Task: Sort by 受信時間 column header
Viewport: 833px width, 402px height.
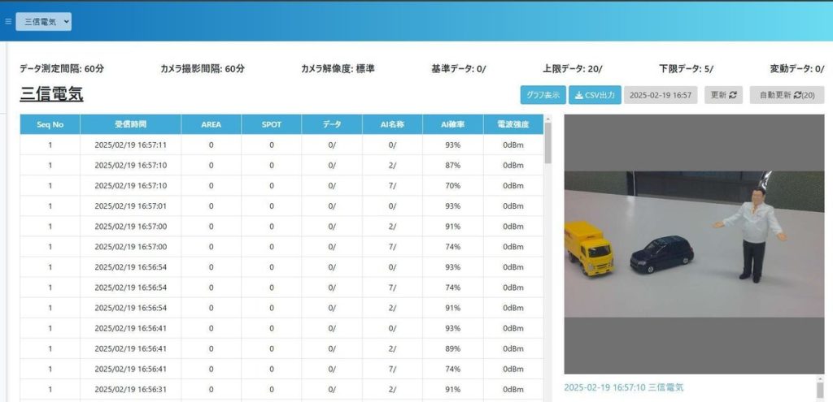Action: [131, 124]
